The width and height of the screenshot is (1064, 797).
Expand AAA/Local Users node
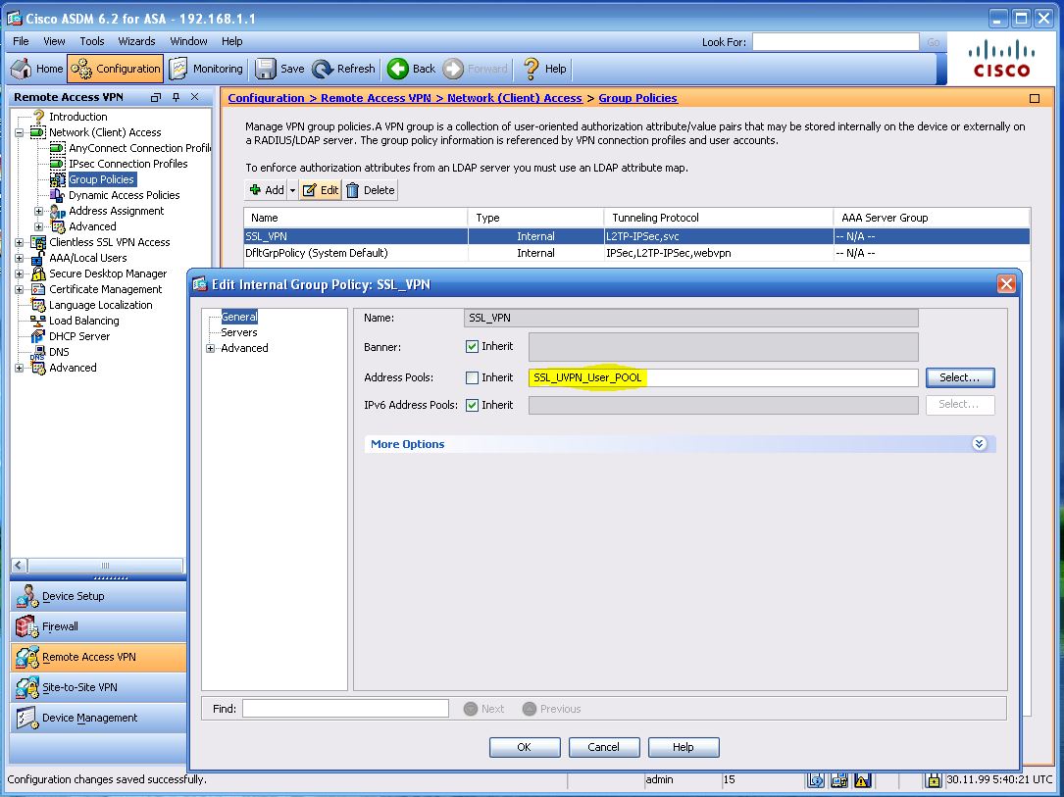click(x=19, y=258)
